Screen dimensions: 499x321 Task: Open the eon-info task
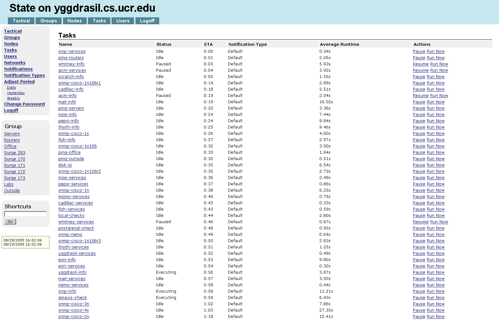coord(67,260)
